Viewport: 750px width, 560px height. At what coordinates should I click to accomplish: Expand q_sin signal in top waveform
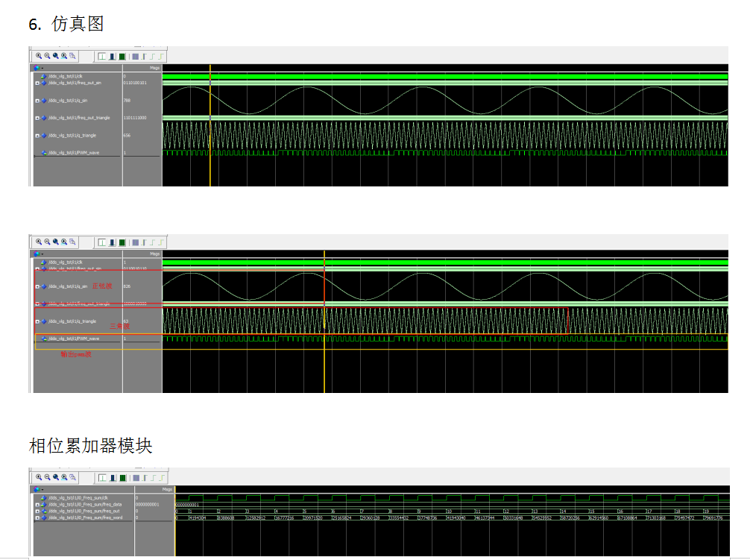point(37,100)
